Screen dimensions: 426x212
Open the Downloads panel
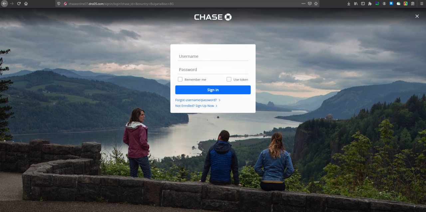point(349,4)
